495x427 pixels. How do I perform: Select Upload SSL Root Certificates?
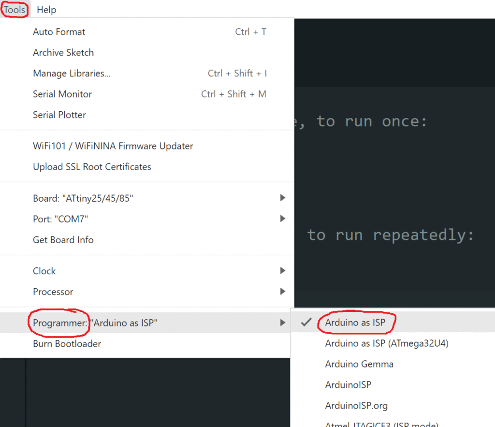pos(92,167)
